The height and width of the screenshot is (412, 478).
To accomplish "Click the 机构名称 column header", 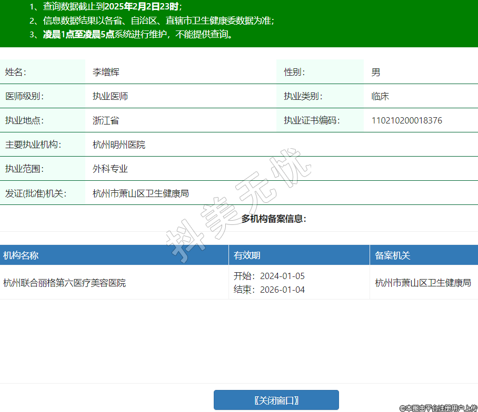I will coord(21,255).
